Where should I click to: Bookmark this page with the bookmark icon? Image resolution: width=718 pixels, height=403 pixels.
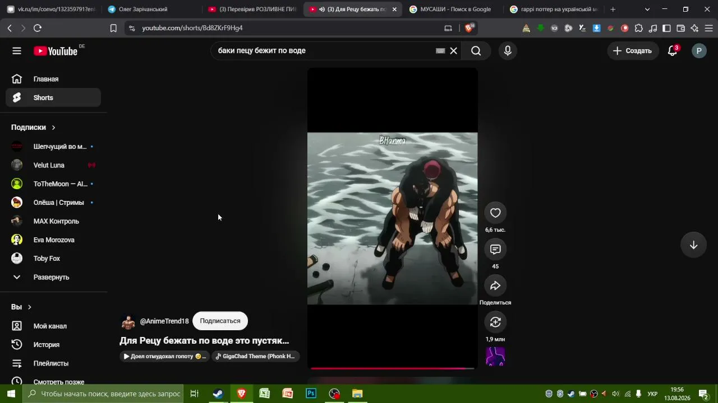[x=113, y=28]
